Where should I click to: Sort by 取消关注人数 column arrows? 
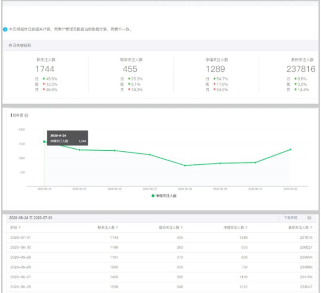point(182,228)
